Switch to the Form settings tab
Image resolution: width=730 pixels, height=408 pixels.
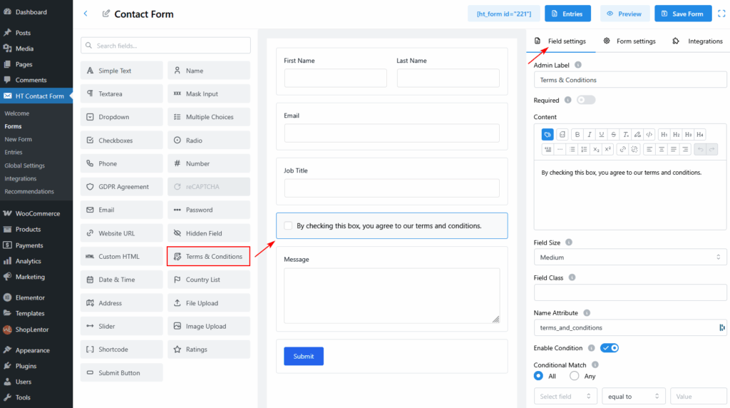(x=629, y=41)
